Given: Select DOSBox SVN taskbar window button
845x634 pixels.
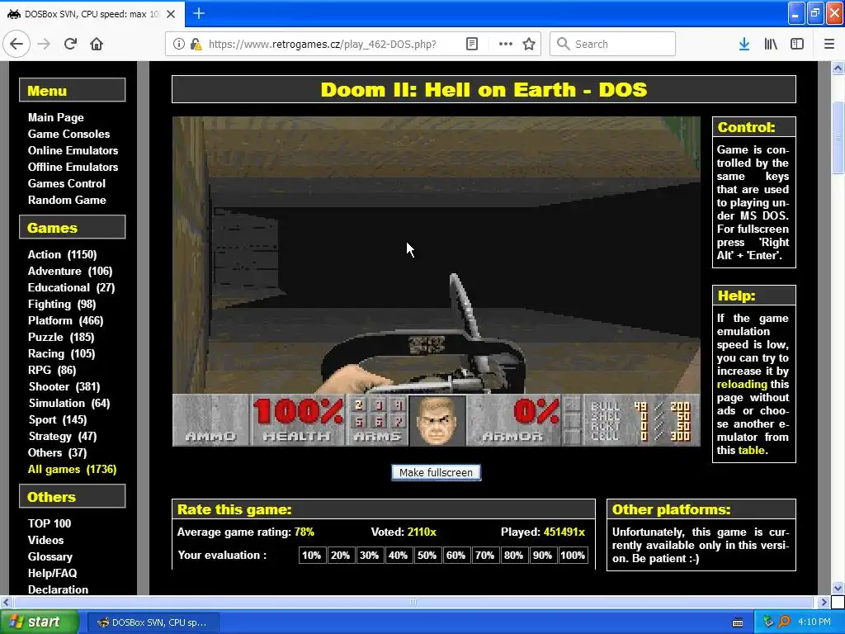Looking at the screenshot, I should coord(153,622).
